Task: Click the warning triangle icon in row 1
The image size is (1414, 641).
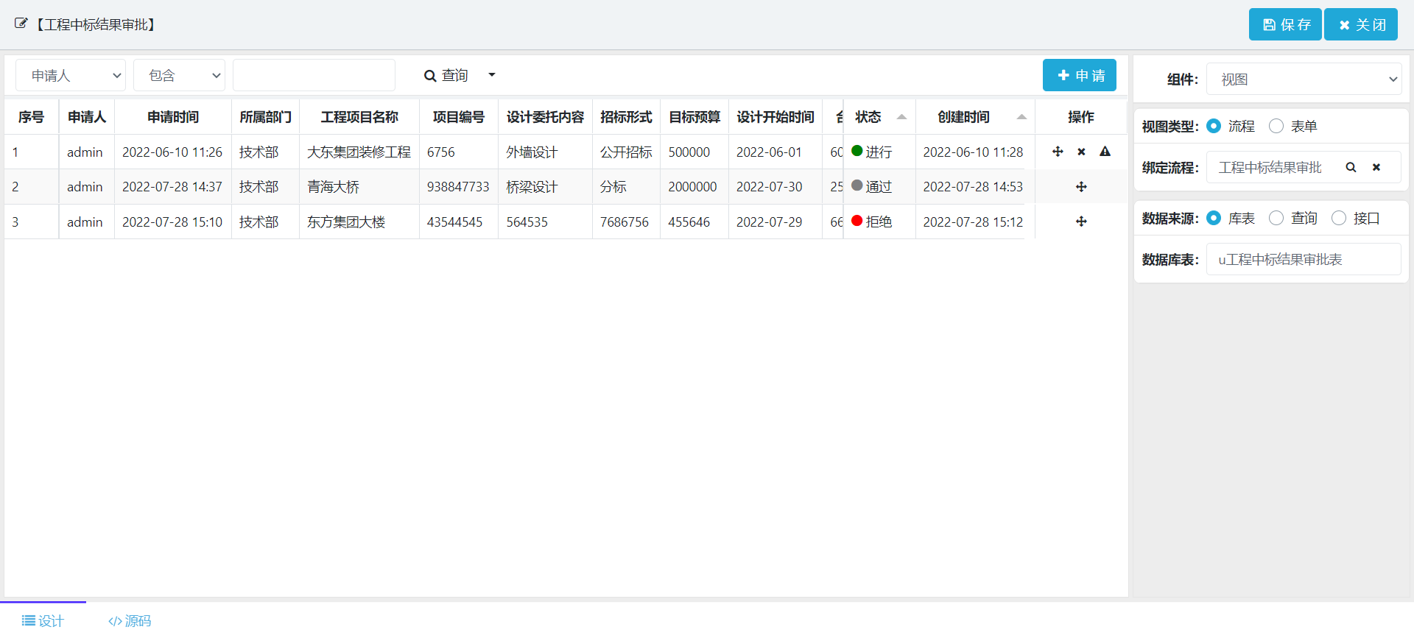Action: coord(1105,152)
